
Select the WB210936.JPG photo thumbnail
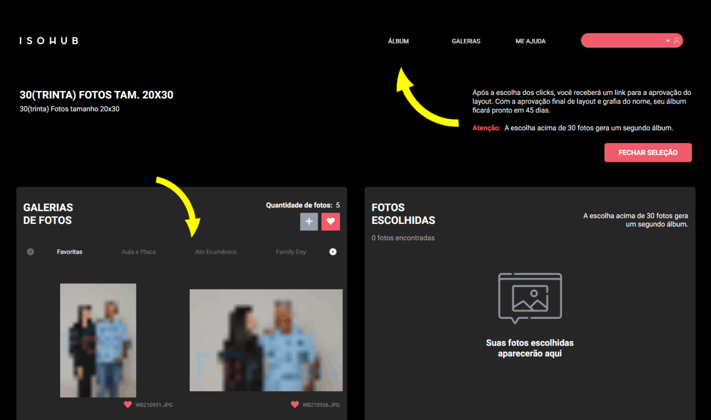pos(265,340)
